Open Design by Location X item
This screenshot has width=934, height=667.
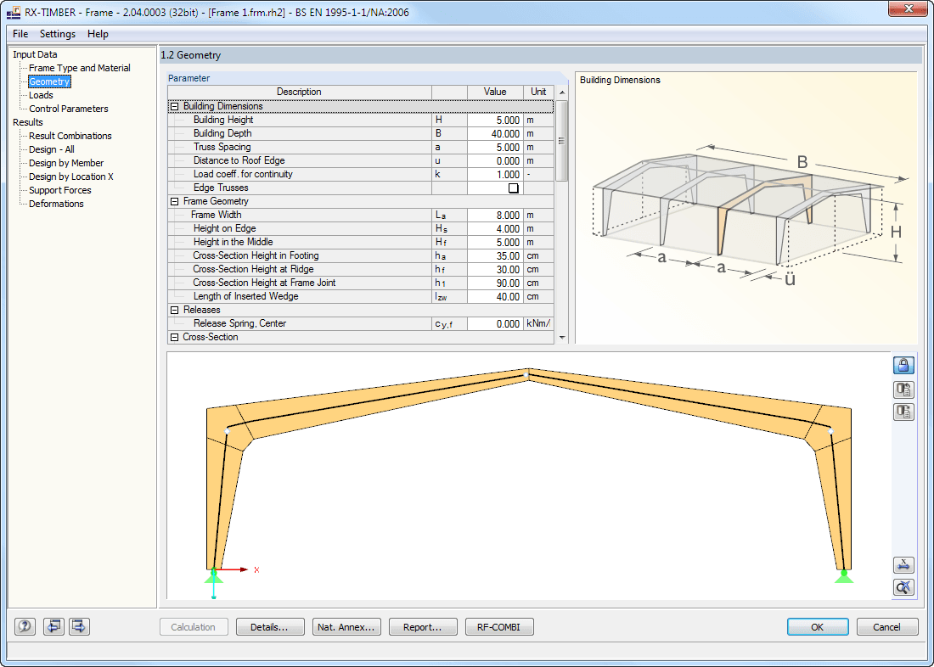pos(70,177)
